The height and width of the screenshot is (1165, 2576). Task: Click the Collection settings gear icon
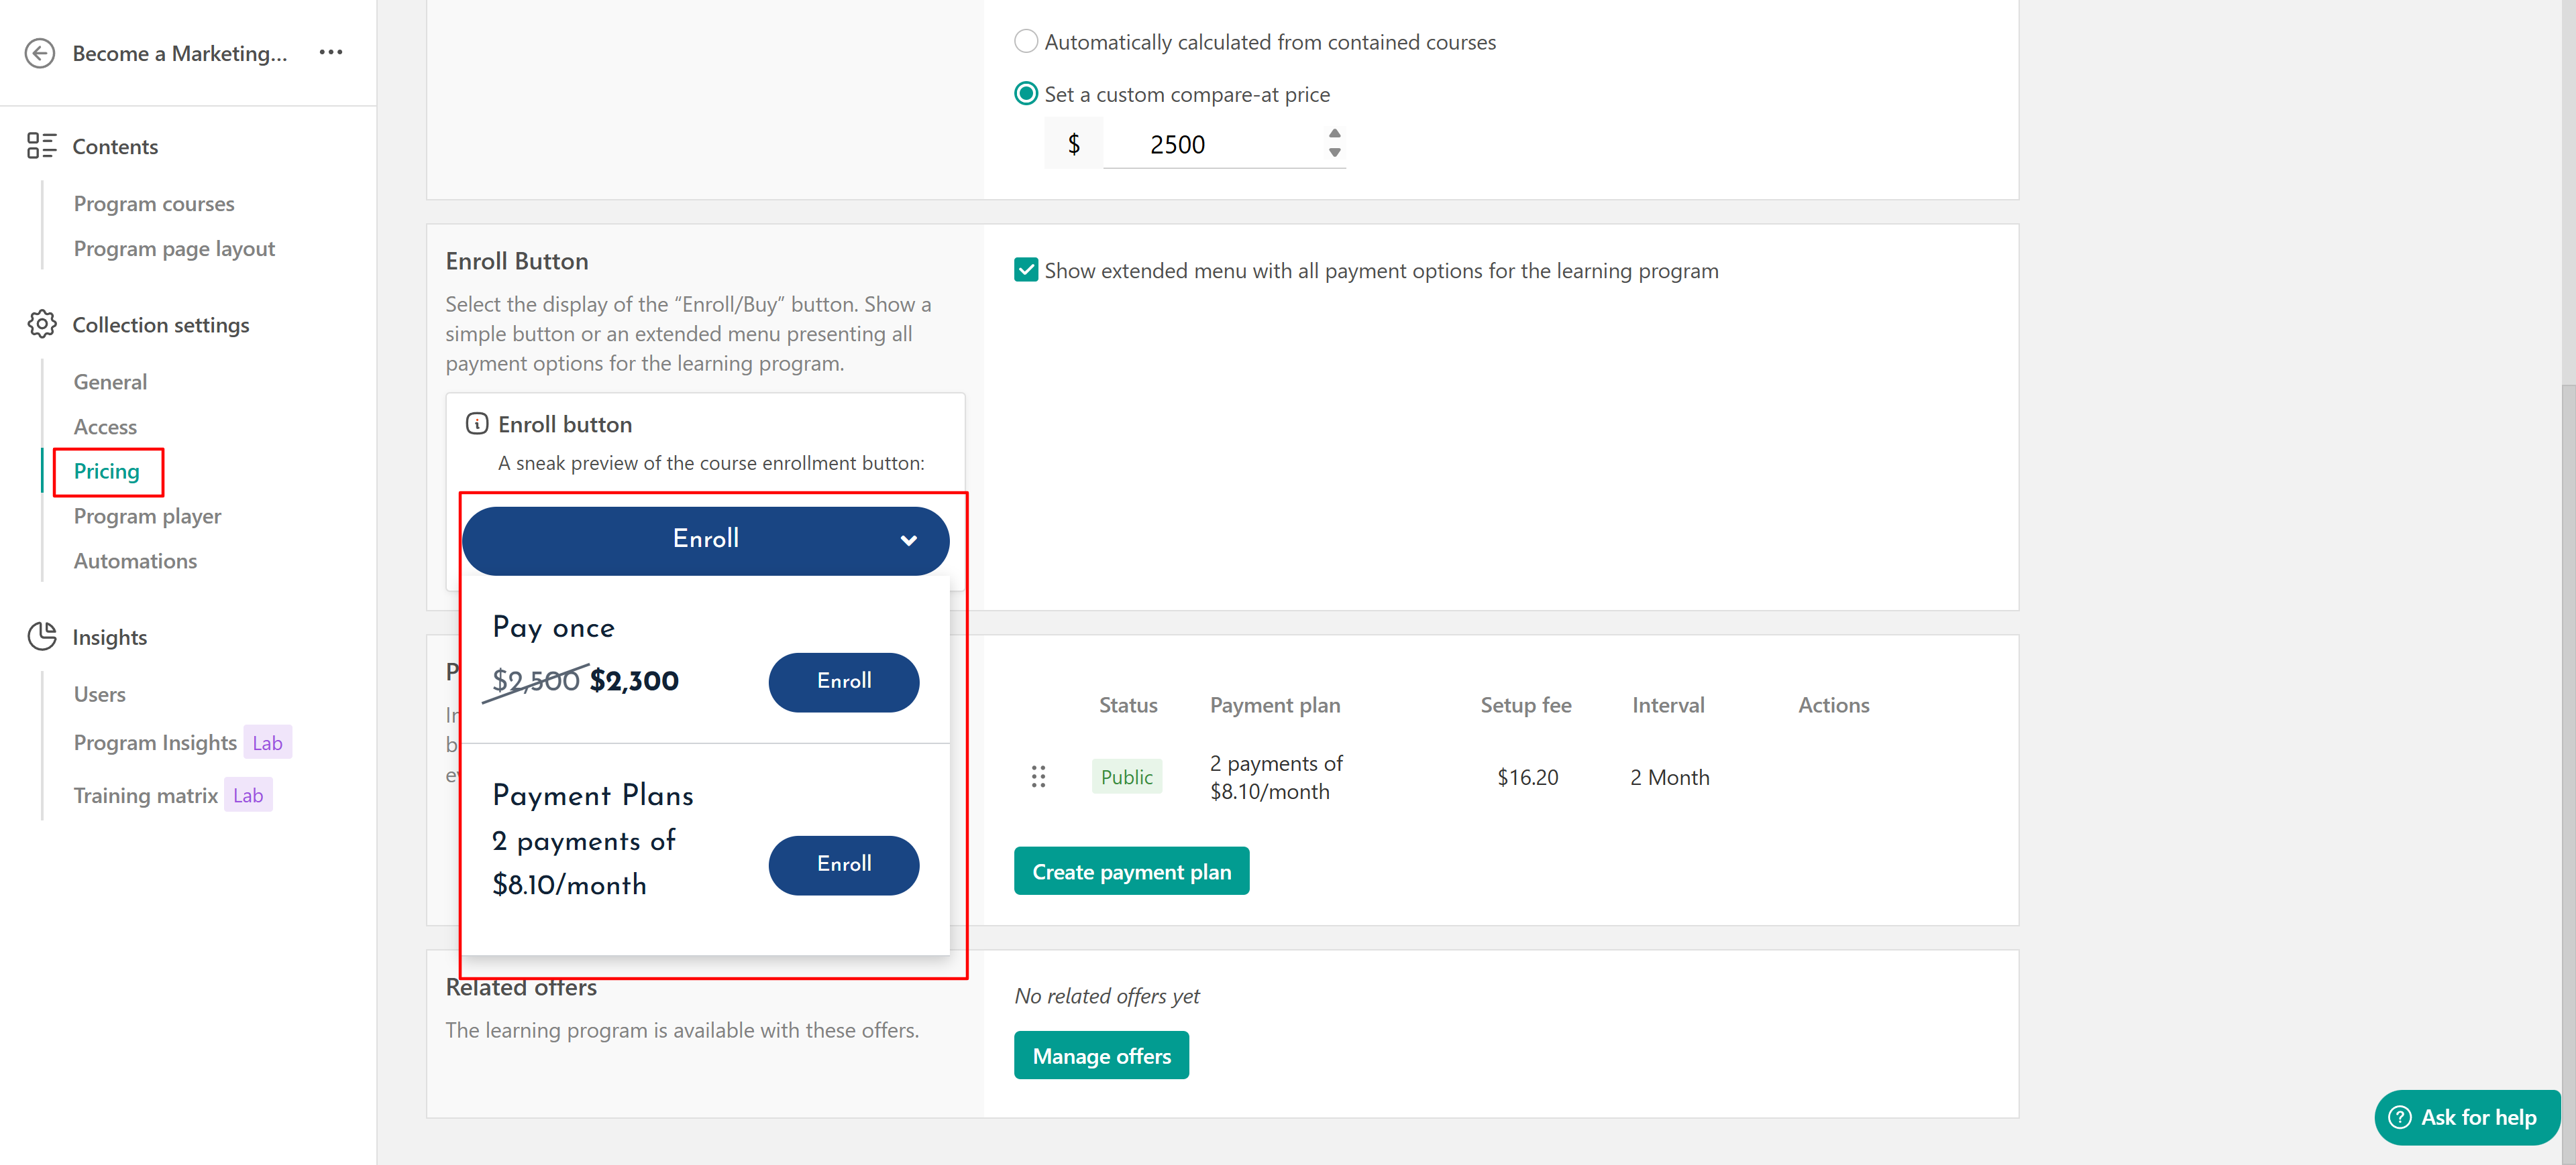41,324
